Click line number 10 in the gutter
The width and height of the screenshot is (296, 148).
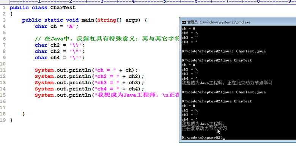[3, 64]
